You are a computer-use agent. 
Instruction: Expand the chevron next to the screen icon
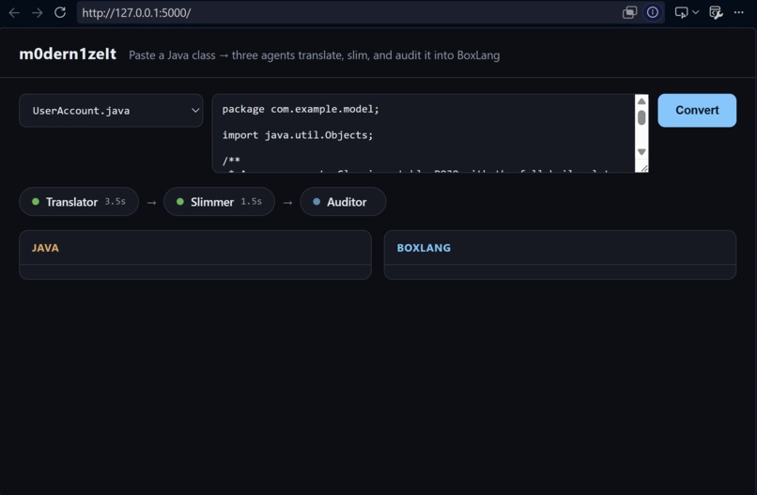(695, 12)
